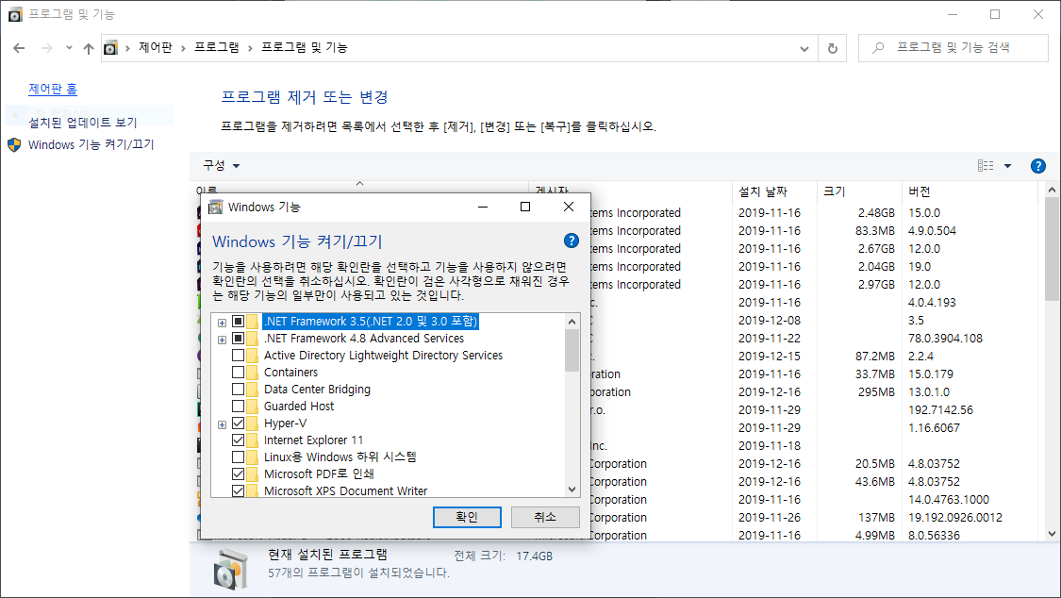The width and height of the screenshot is (1061, 598).
Task: Click the features list scrollbar thumb
Action: (572, 351)
